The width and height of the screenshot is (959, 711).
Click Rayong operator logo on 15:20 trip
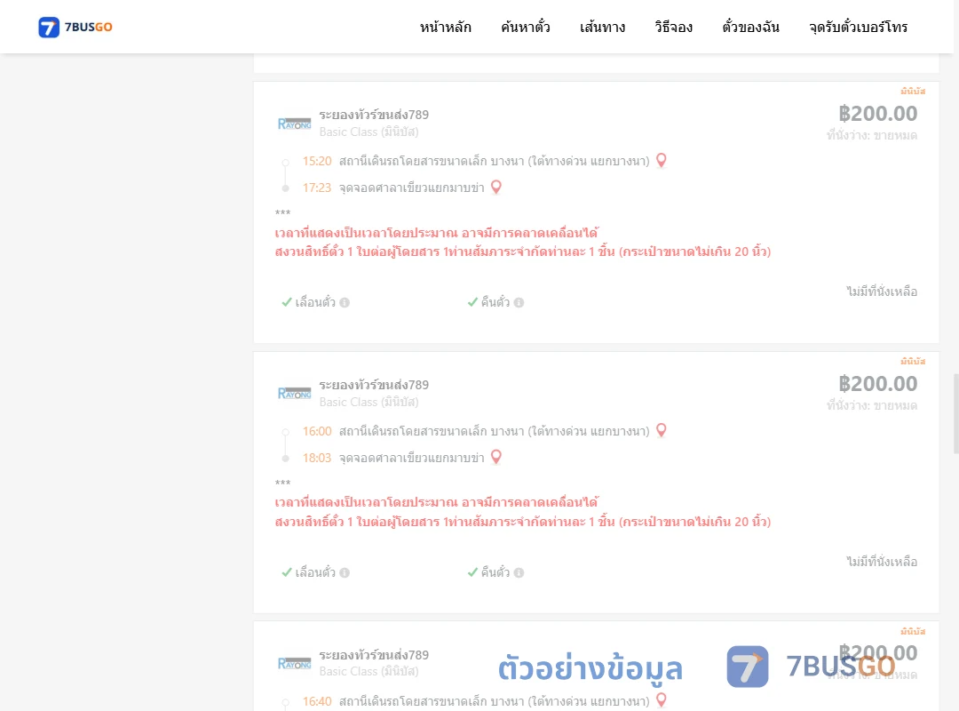(x=294, y=124)
